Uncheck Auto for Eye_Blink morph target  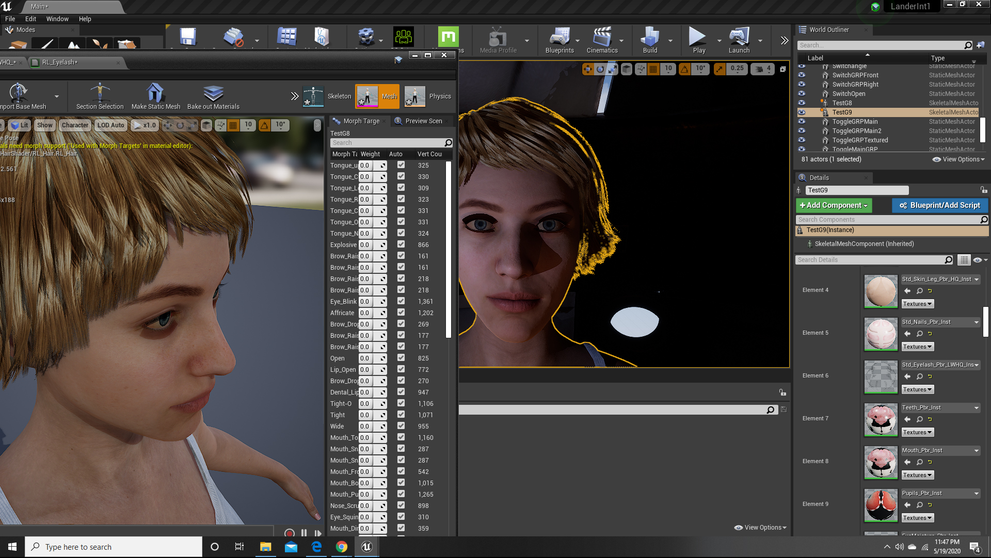coord(401,301)
